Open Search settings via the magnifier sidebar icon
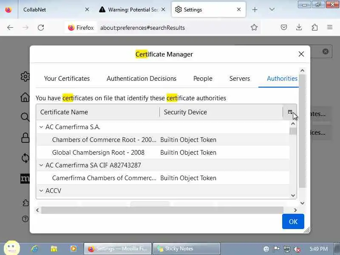This screenshot has height=255, width=340. (25, 117)
